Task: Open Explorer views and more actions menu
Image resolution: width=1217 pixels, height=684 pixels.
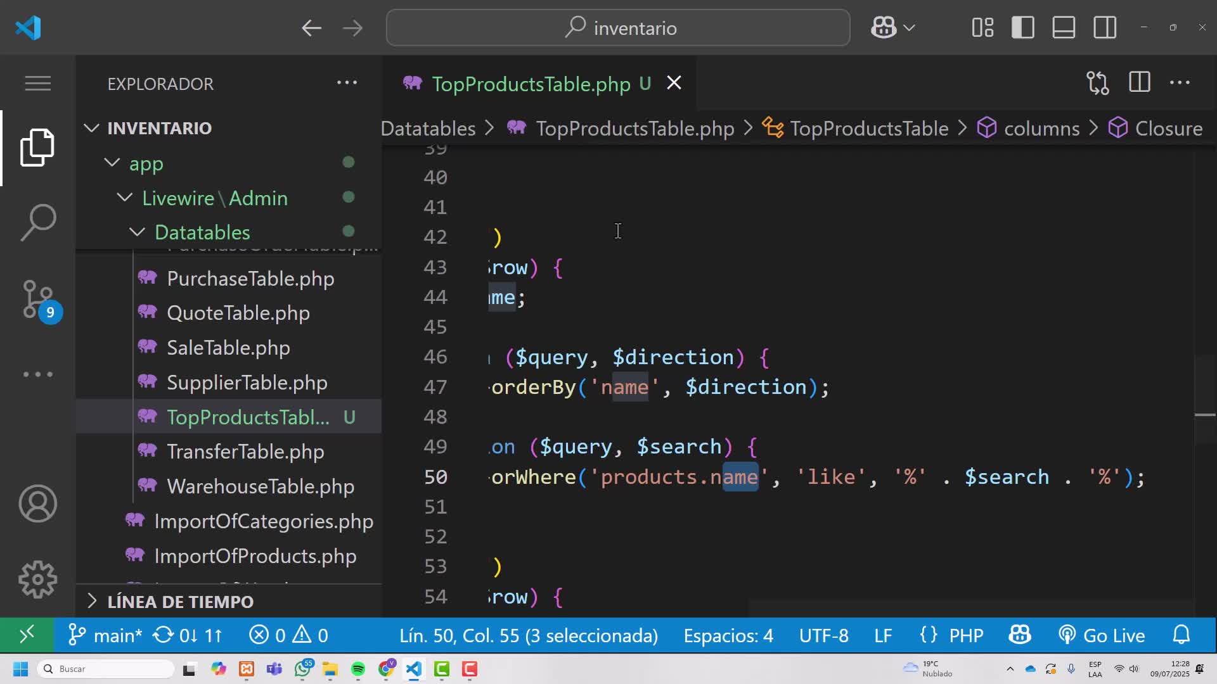Action: (x=347, y=83)
